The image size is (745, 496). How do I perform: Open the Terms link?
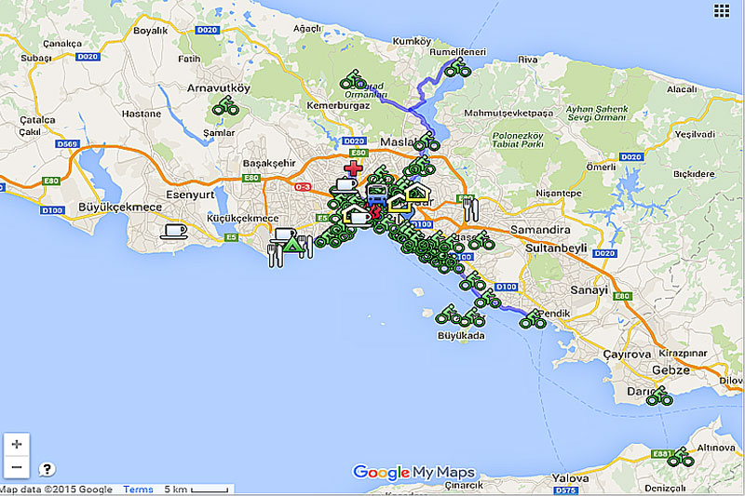(138, 489)
